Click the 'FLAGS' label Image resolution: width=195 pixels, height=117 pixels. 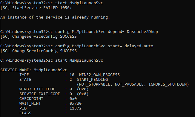[x=25, y=113]
